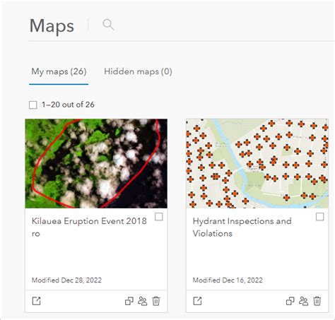Share the Kilauea Eruption Event 2018 map
The image size is (335, 320).
[143, 301]
